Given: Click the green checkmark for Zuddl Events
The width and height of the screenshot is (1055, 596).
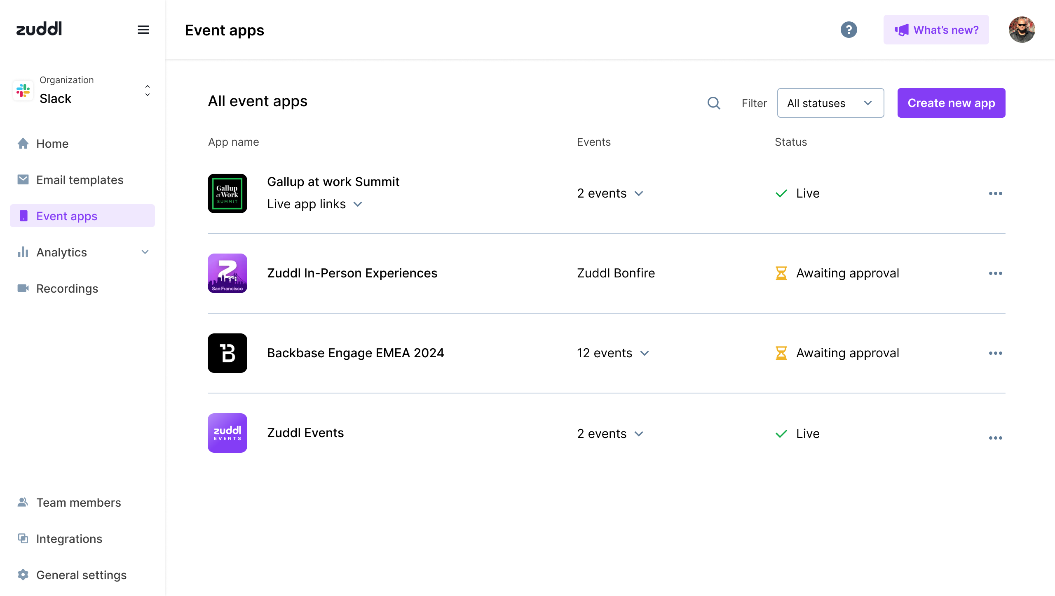Looking at the screenshot, I should coord(781,434).
